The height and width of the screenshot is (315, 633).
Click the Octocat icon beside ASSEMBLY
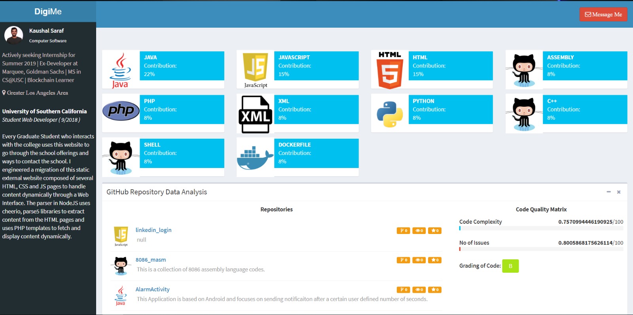tap(524, 70)
